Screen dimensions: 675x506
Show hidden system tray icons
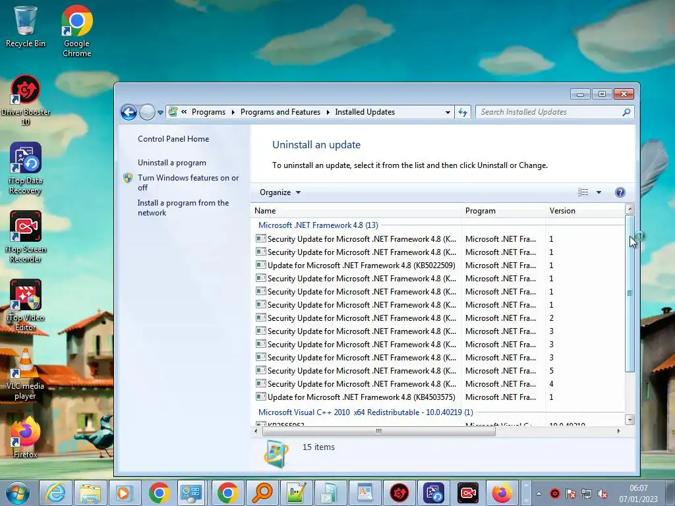point(539,493)
